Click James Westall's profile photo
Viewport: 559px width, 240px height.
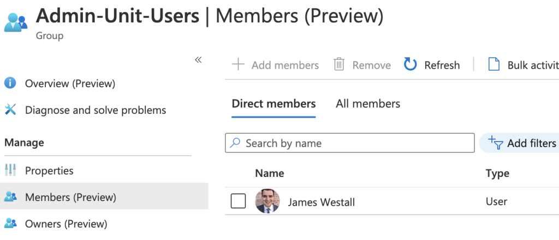point(267,201)
